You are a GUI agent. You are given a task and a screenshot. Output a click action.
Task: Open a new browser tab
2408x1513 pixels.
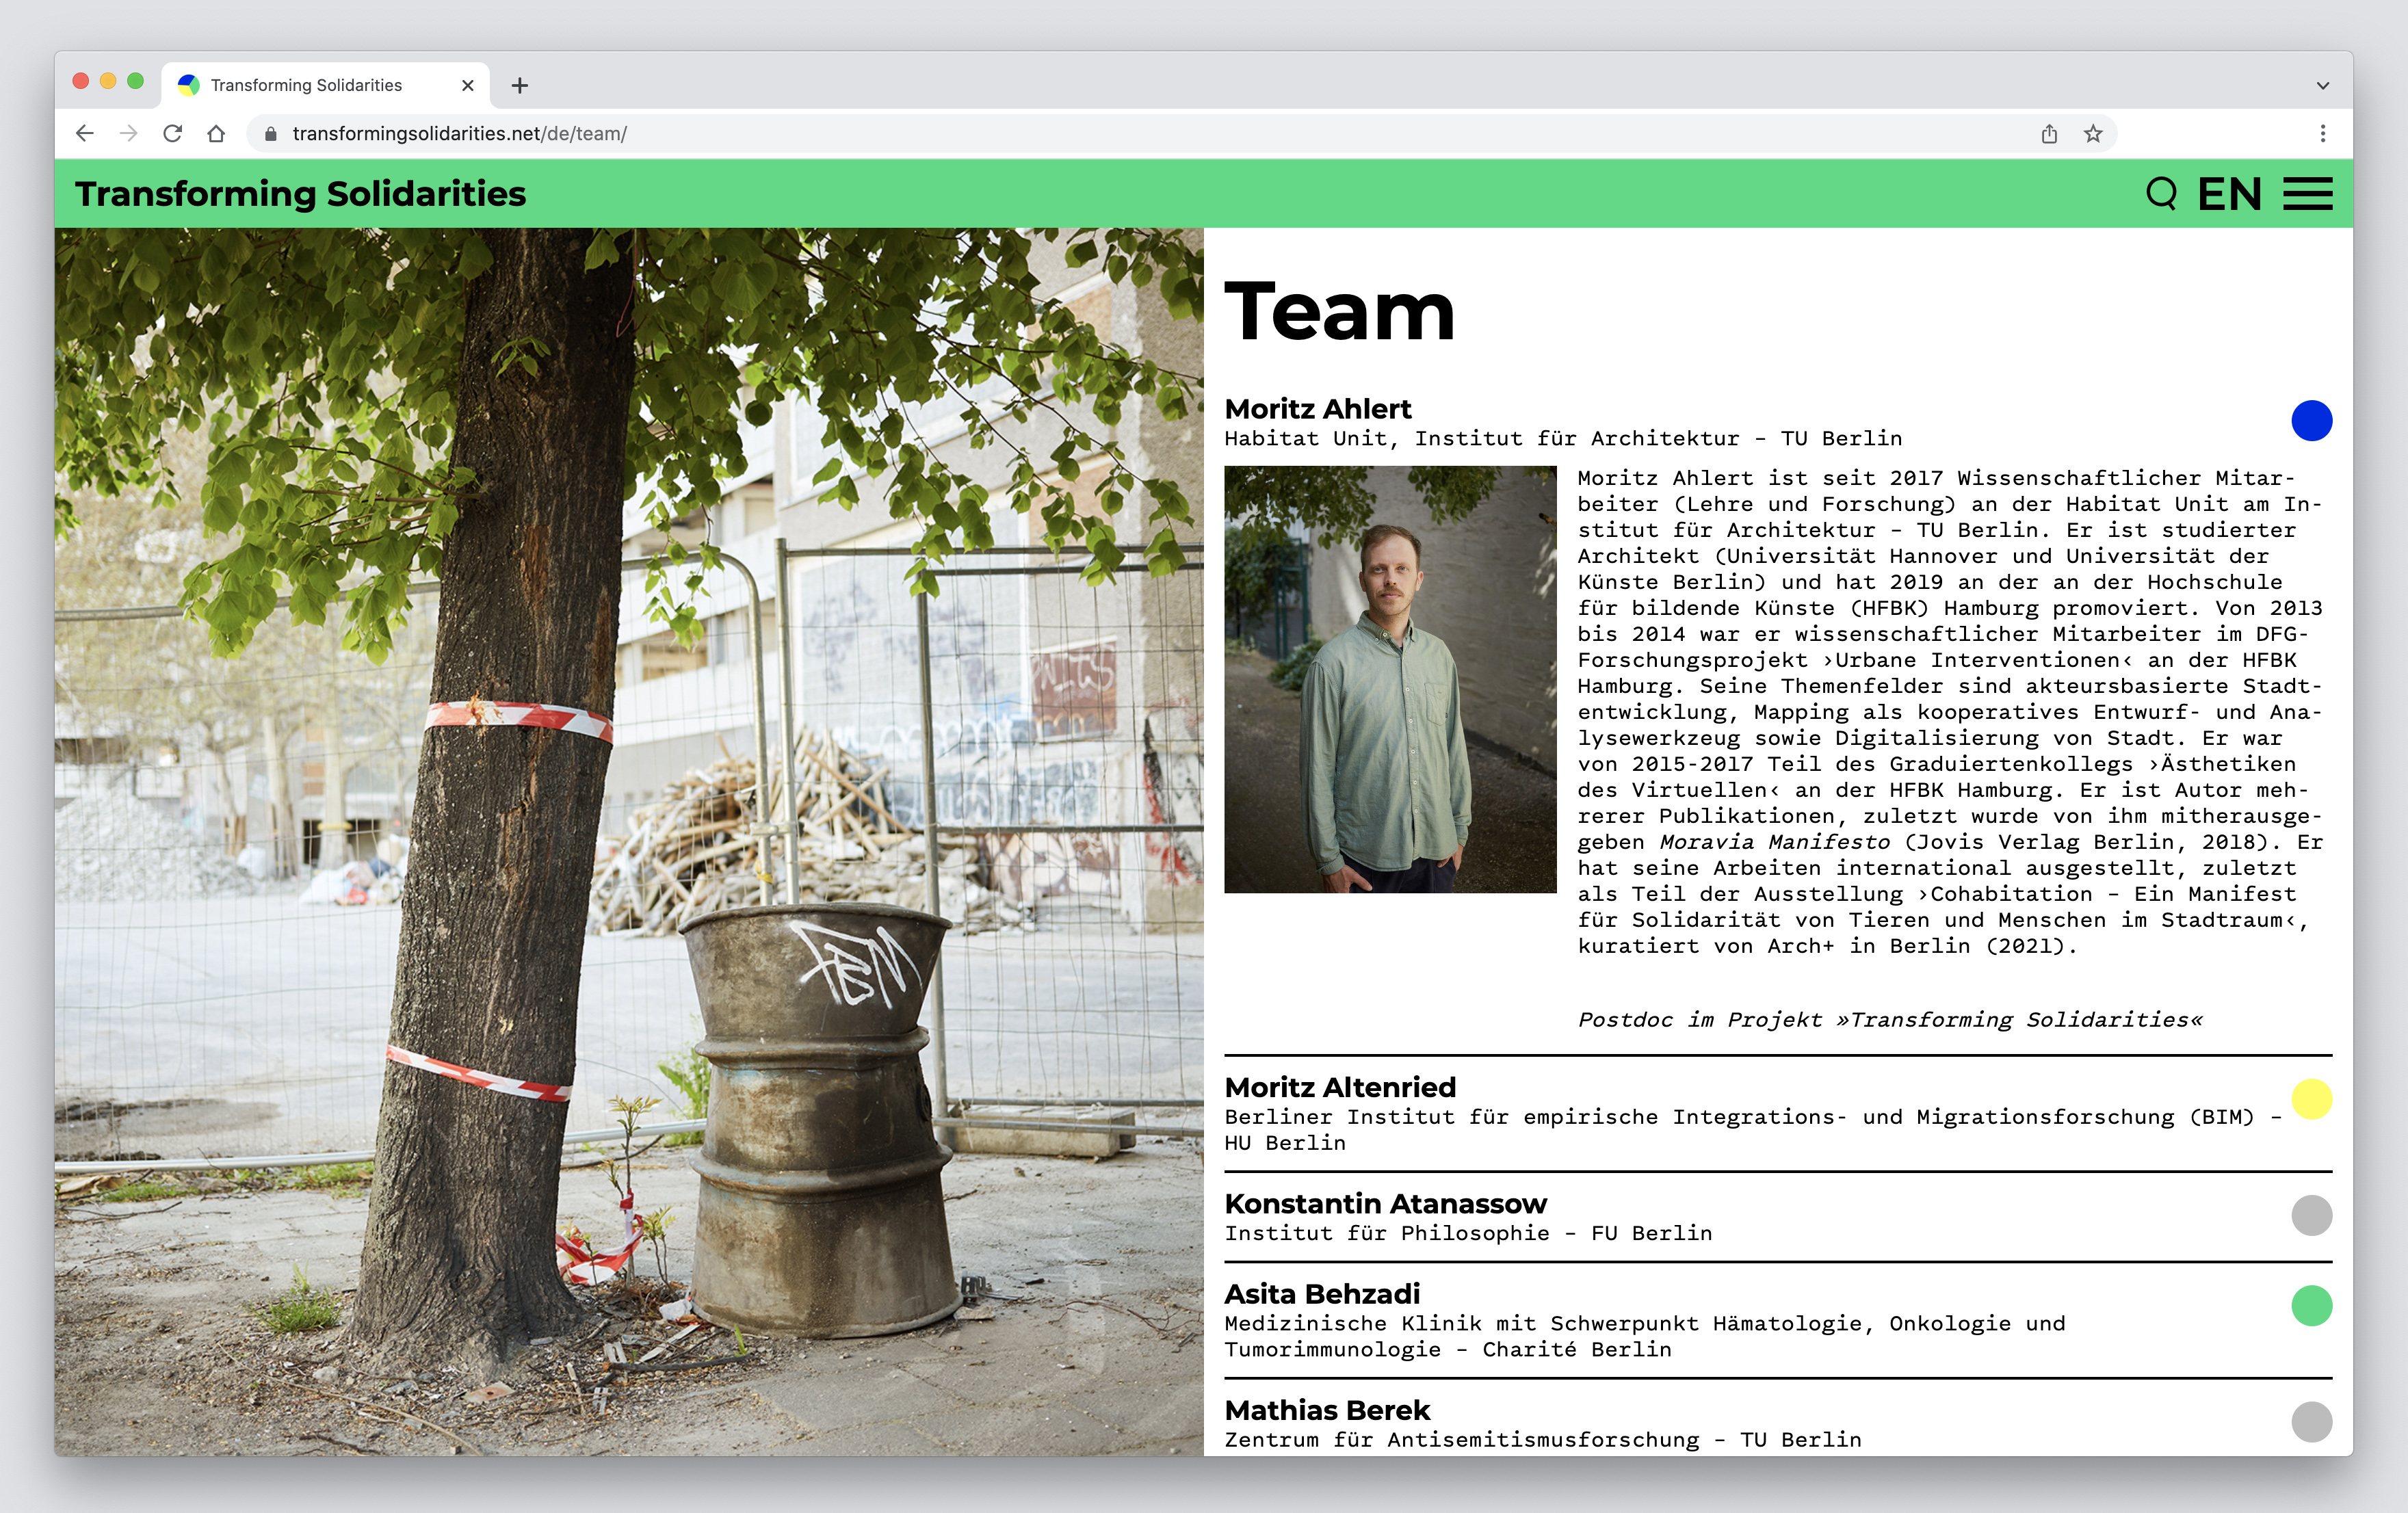[x=519, y=86]
